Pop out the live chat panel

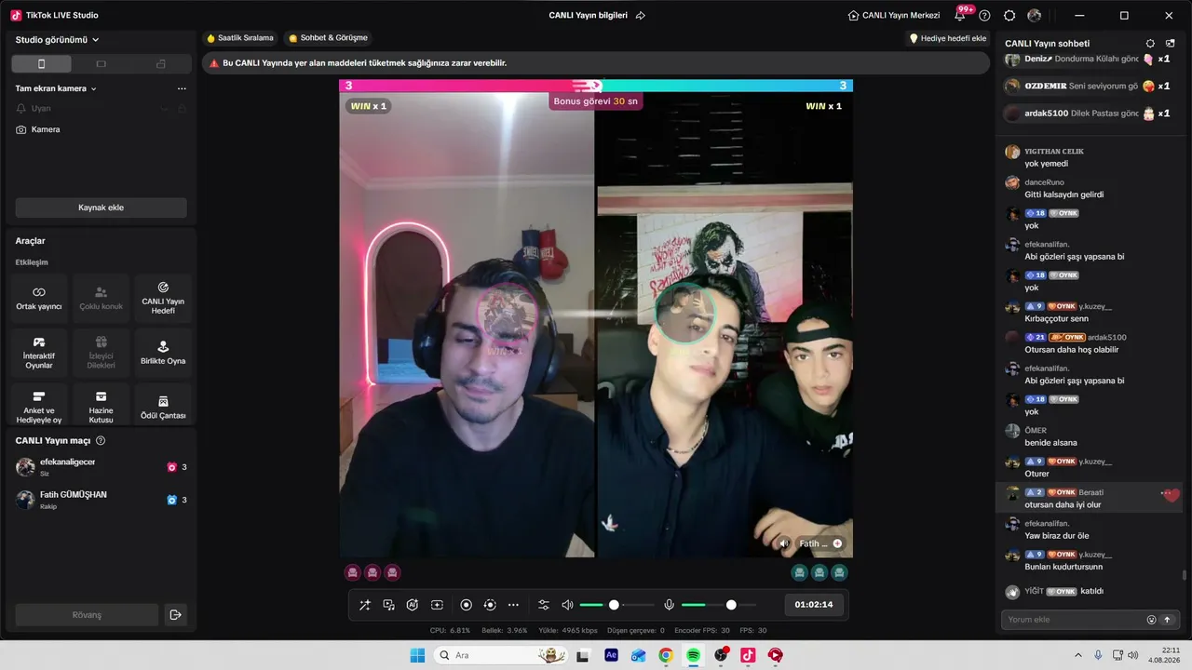point(1171,43)
